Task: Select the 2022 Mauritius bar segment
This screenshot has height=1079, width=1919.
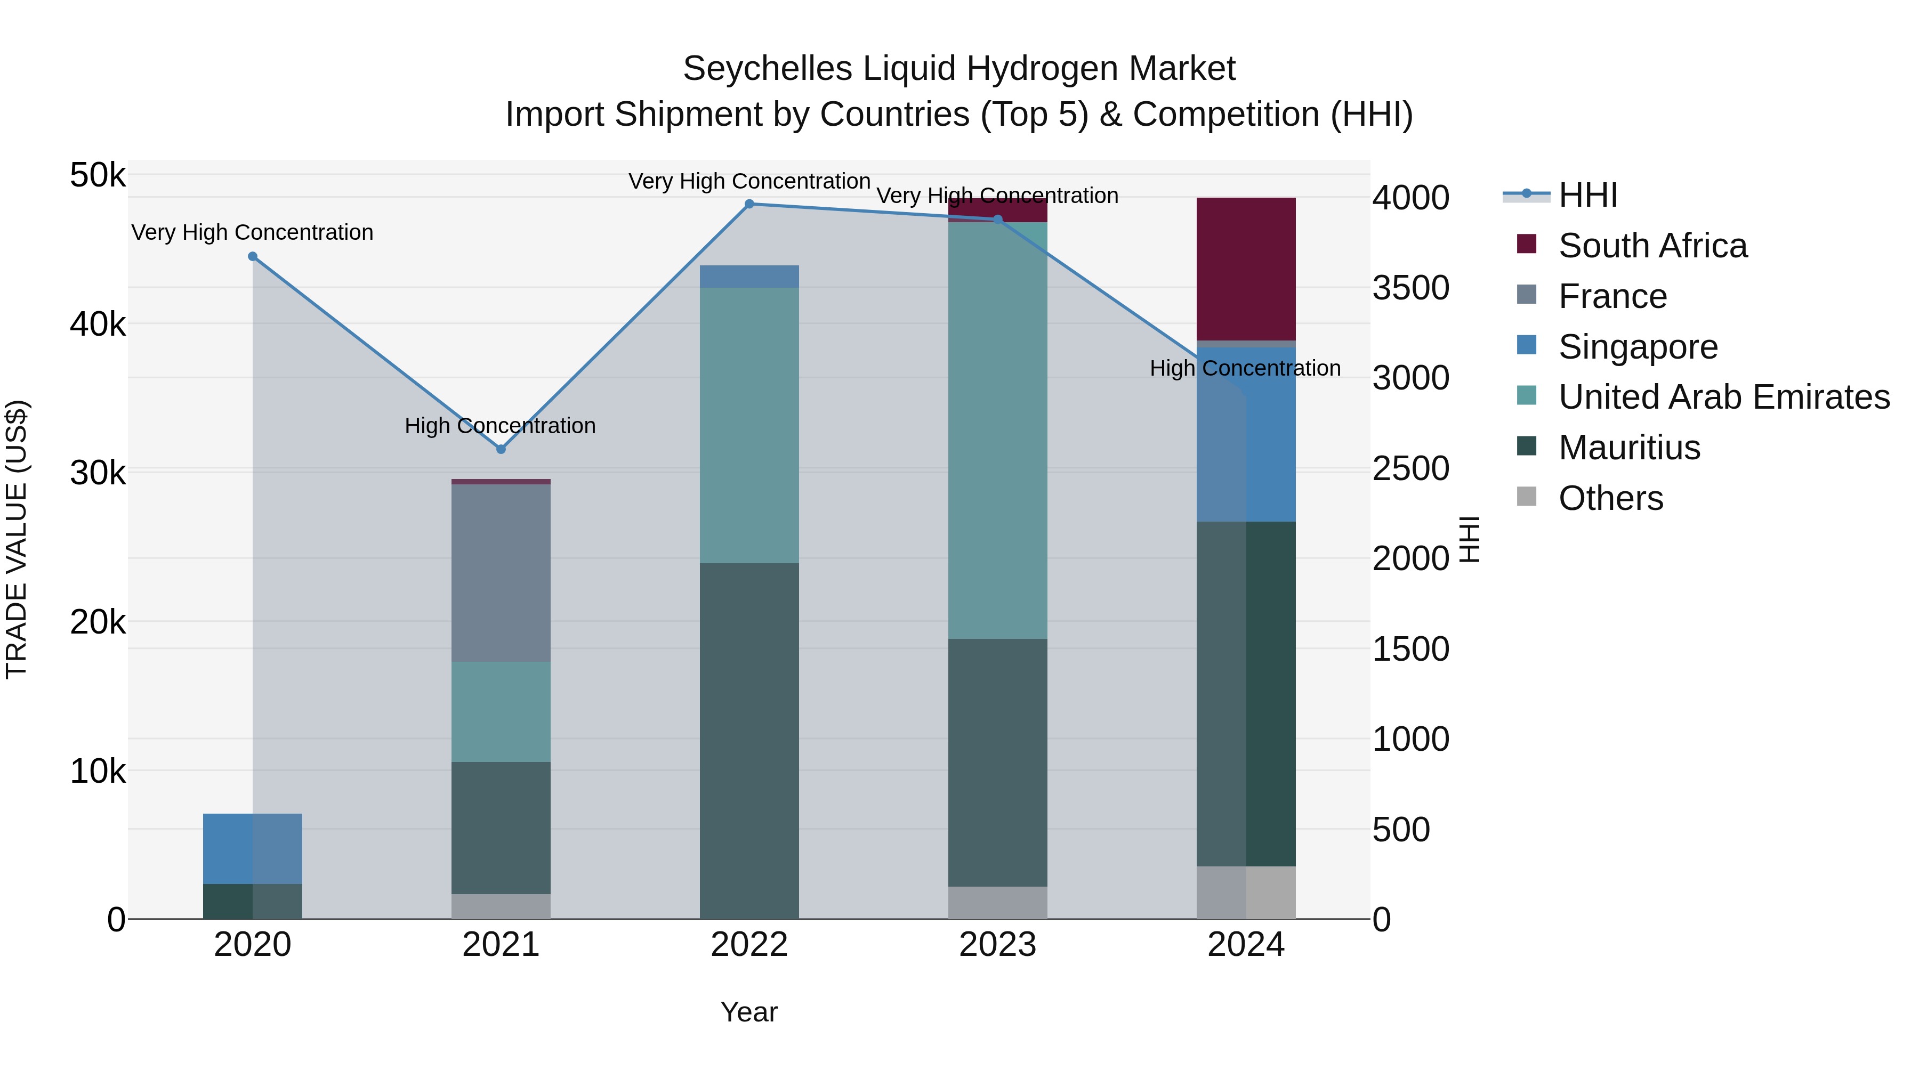Action: 749,741
